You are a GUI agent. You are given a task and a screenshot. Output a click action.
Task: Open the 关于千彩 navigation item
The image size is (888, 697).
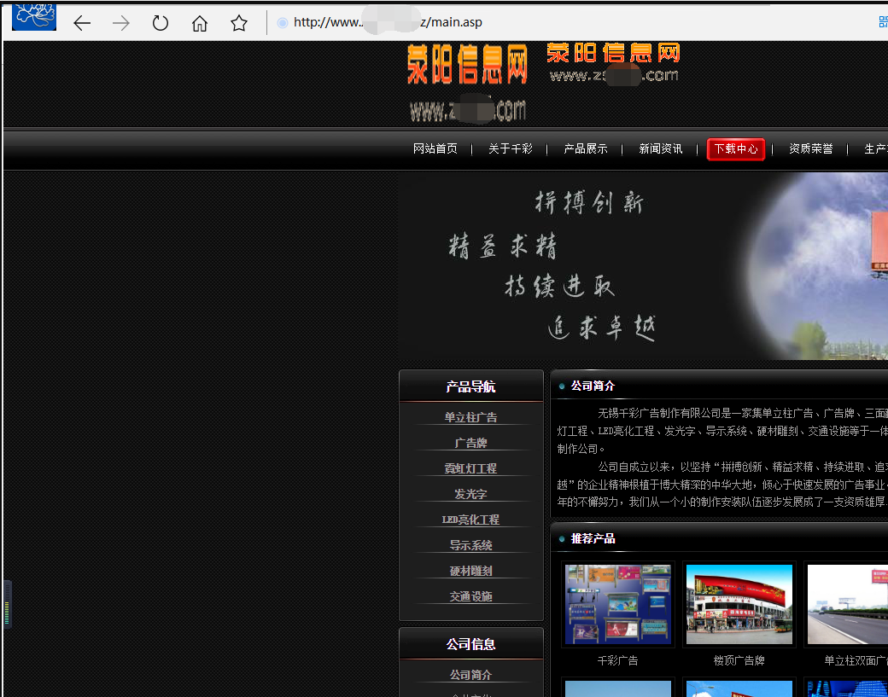(511, 149)
